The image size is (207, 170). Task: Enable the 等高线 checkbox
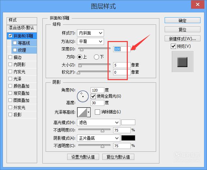15,43
